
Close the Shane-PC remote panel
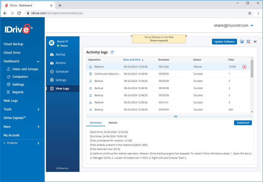click(255, 42)
